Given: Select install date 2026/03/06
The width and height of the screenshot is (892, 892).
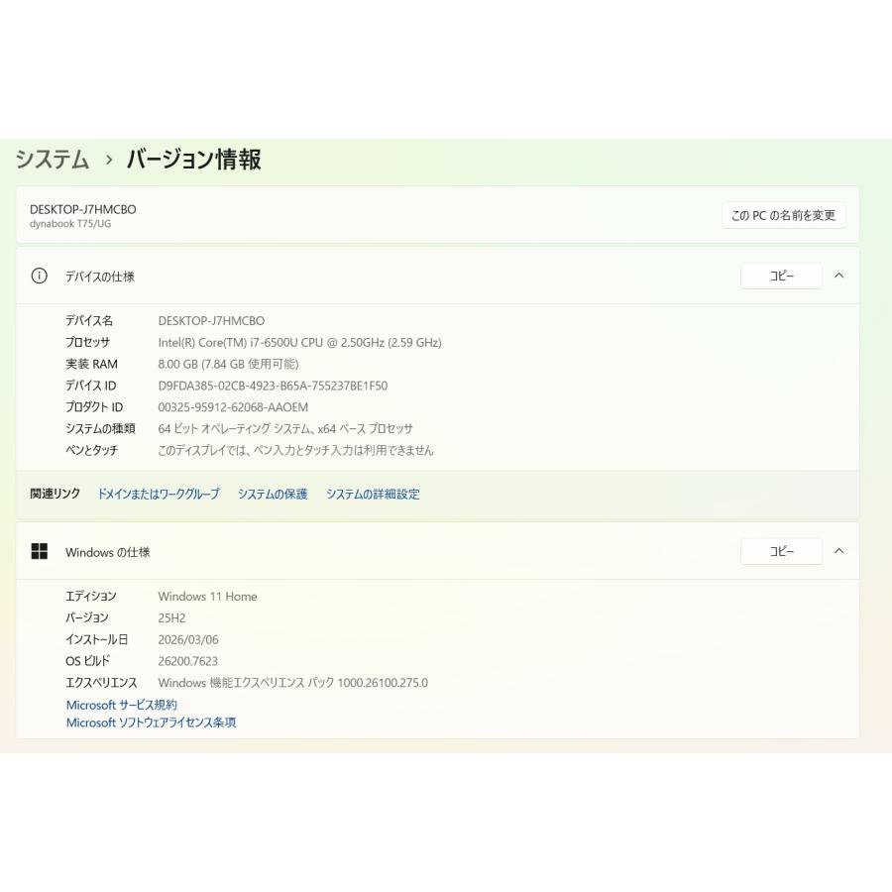Looking at the screenshot, I should point(188,639).
